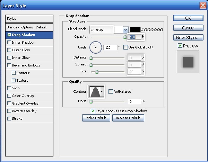
Task: Enable the Inner Shadow checkbox
Action: [9, 43]
